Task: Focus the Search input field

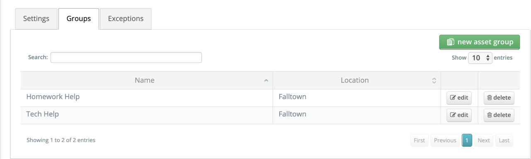Action: (126, 58)
